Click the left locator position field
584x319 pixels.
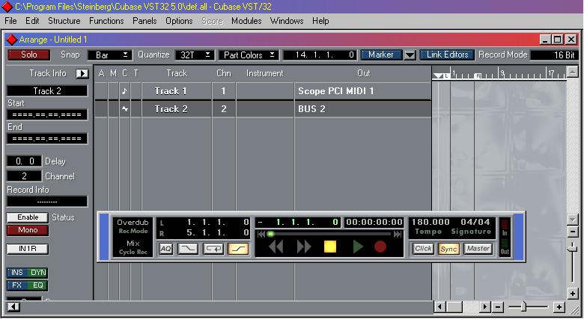pyautogui.click(x=218, y=223)
